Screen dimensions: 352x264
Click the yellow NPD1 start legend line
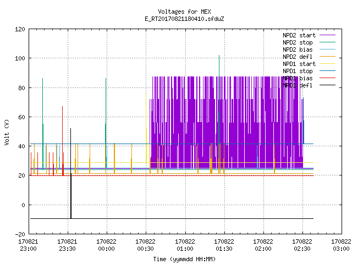(x=327, y=64)
